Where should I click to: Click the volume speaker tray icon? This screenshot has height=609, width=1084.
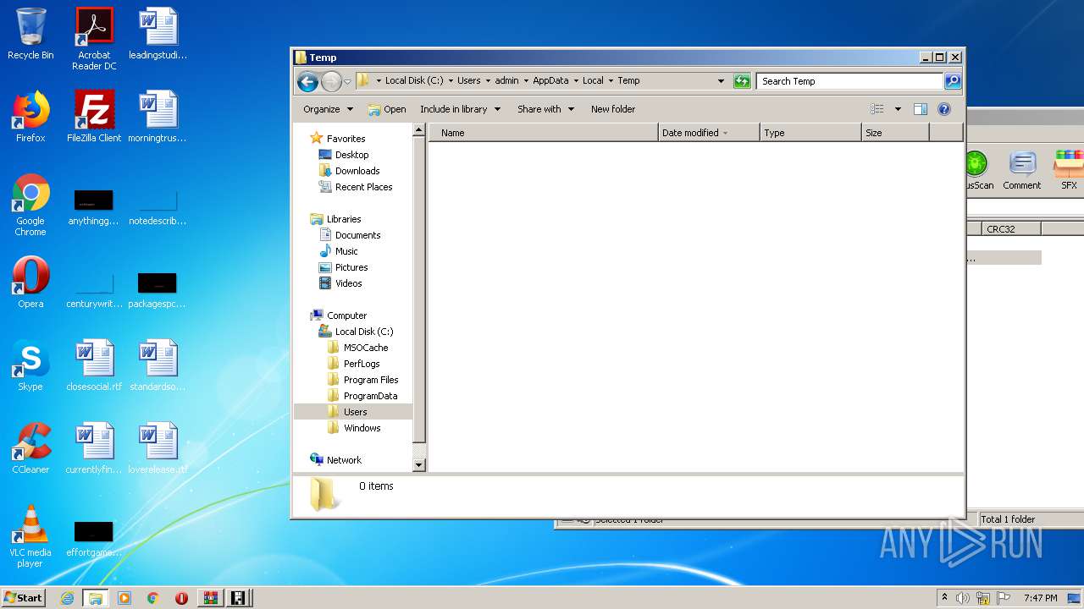point(963,598)
